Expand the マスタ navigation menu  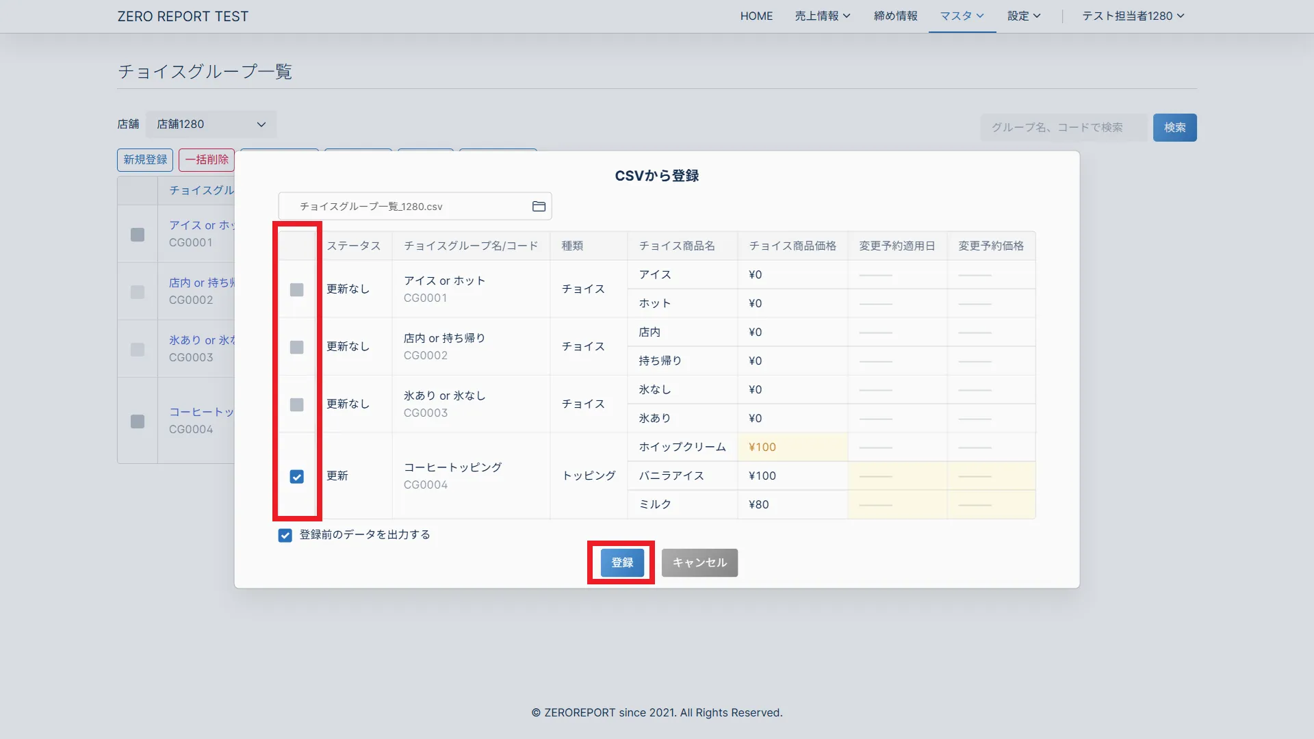tap(962, 16)
